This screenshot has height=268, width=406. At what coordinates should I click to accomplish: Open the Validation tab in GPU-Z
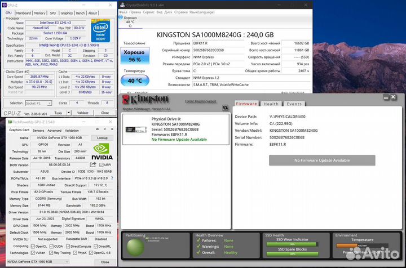72,131
